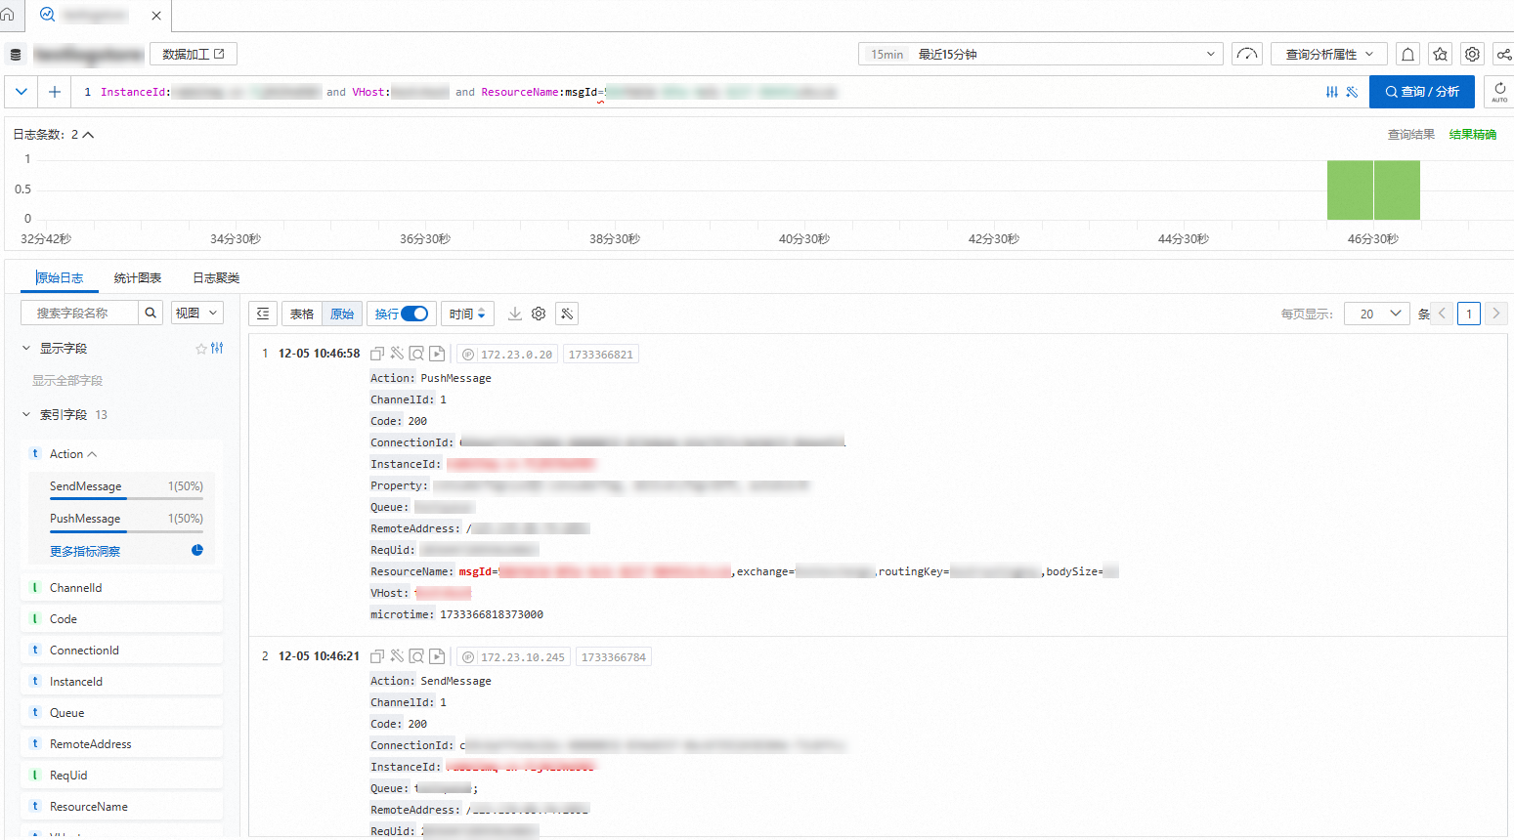Image resolution: width=1514 pixels, height=840 pixels.
Task: Collapse the 显示字段 section
Action: tap(26, 348)
